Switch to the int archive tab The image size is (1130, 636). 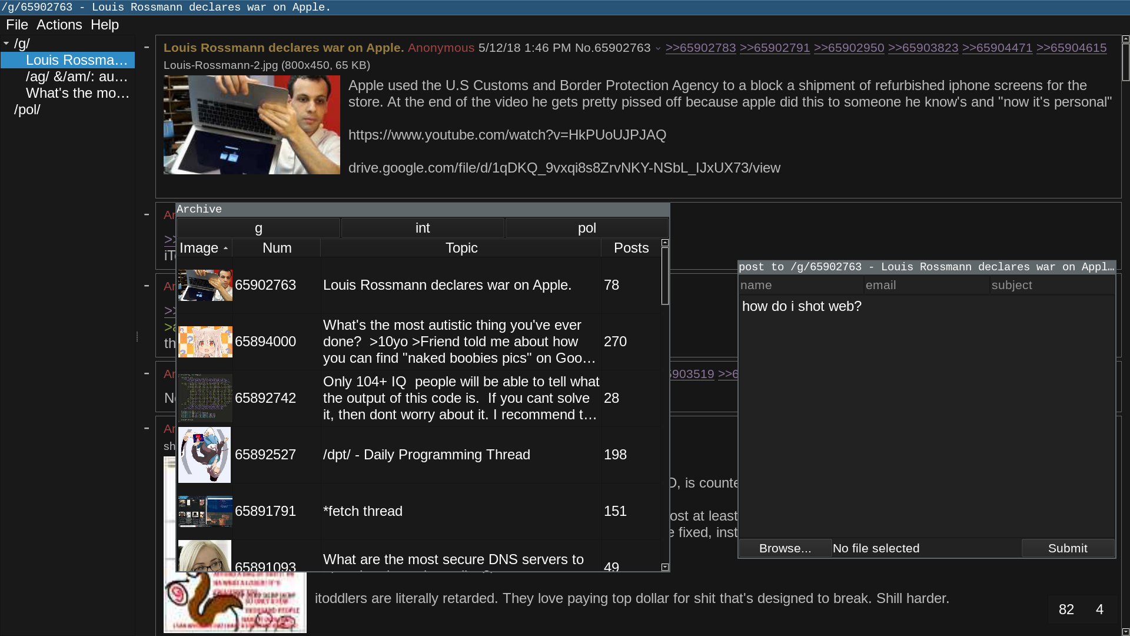(x=423, y=228)
